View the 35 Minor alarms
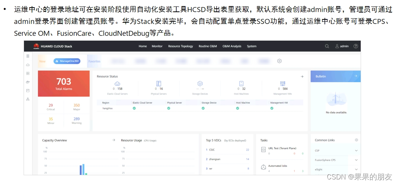The height and width of the screenshot is (184, 398). (51, 121)
